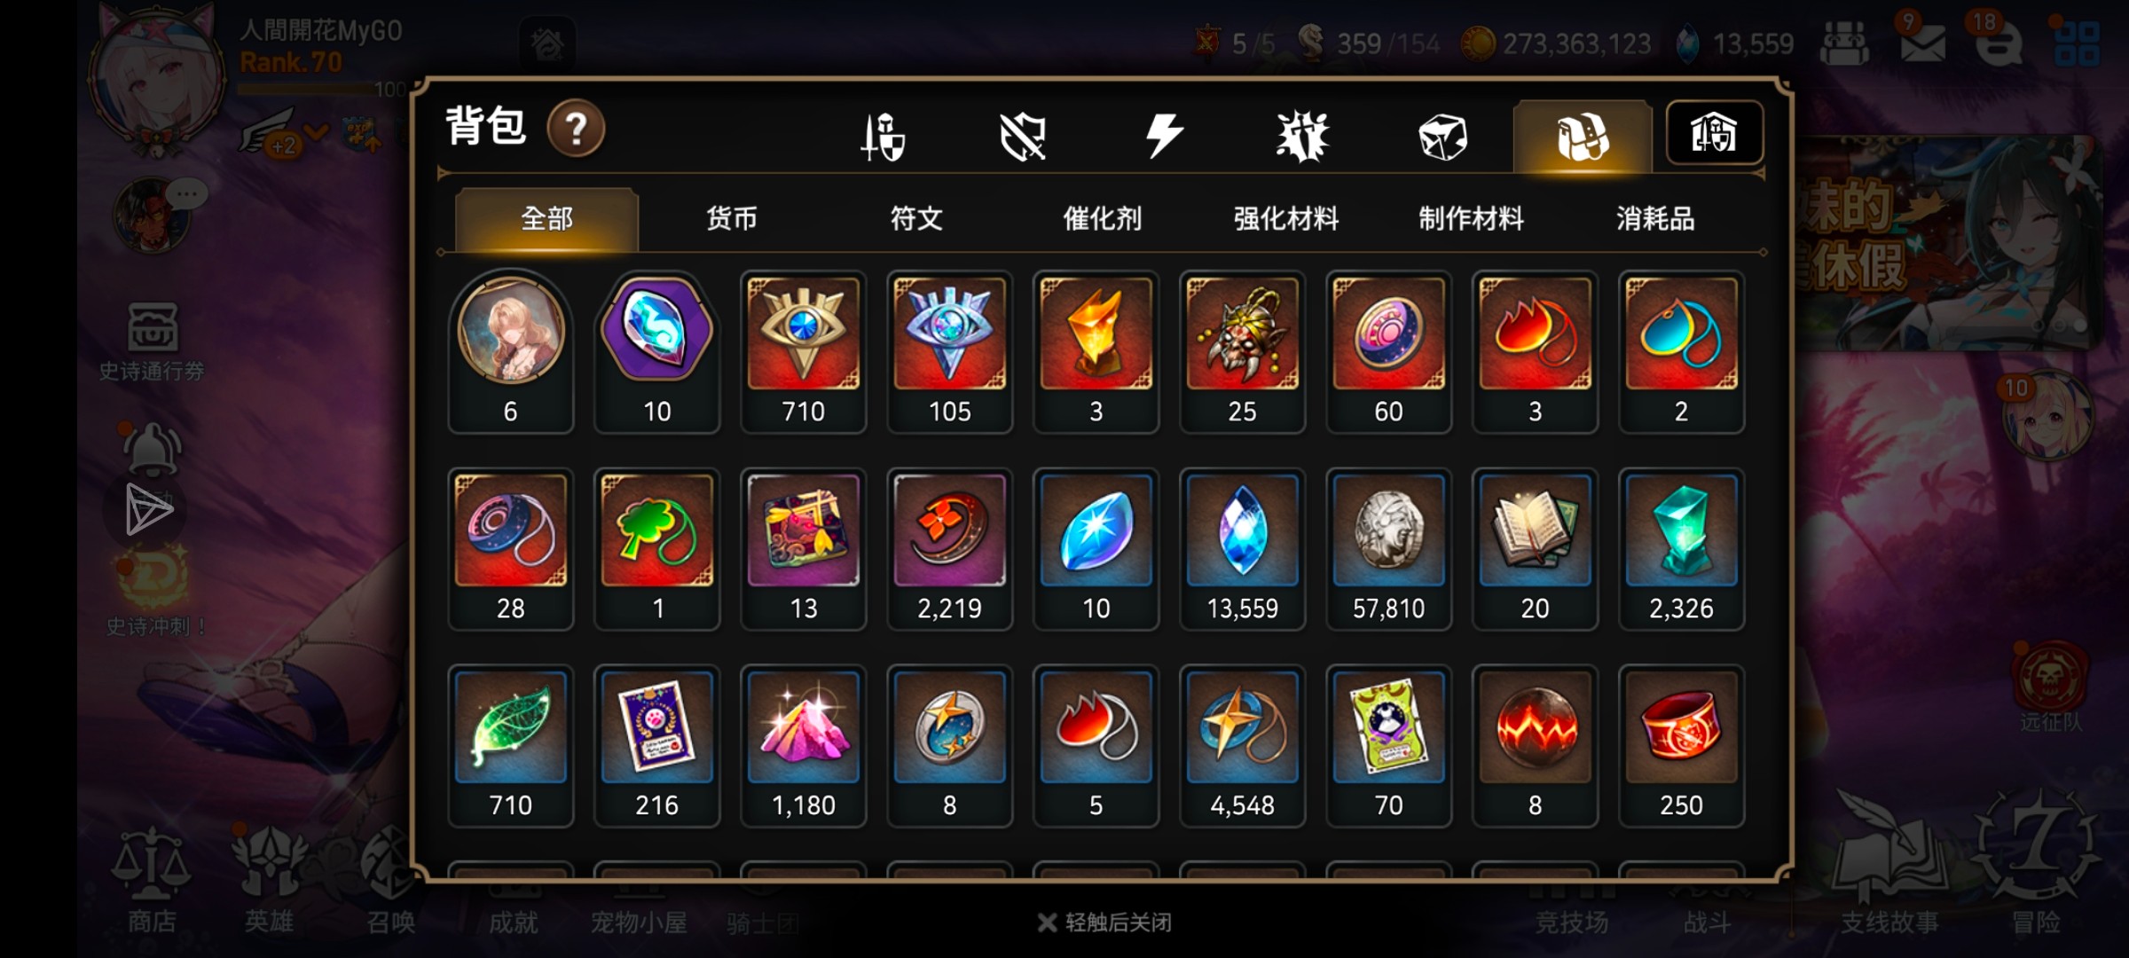This screenshot has width=2129, height=958.
Task: Switch to the 货币 tab
Action: 732,218
